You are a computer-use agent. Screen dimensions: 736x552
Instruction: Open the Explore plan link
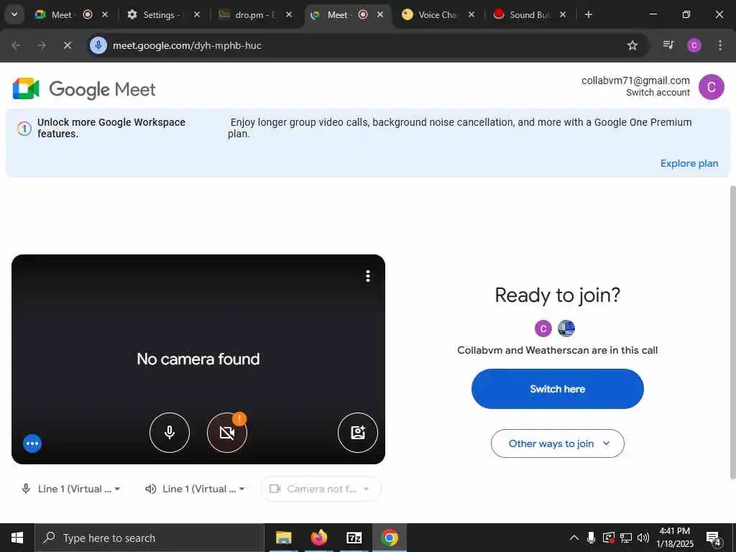pos(689,163)
